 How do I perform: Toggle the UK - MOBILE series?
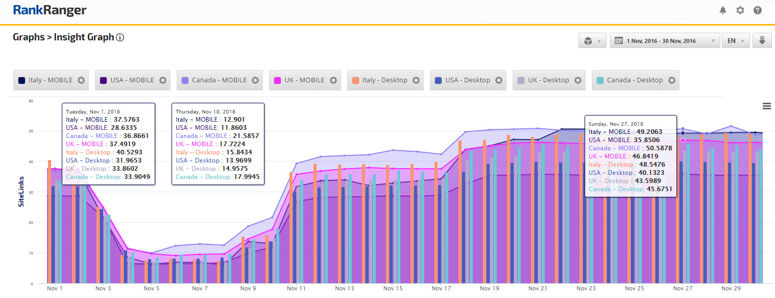pos(304,80)
